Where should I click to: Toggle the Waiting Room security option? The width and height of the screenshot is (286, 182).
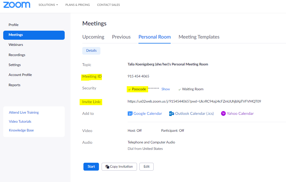pyautogui.click(x=191, y=89)
